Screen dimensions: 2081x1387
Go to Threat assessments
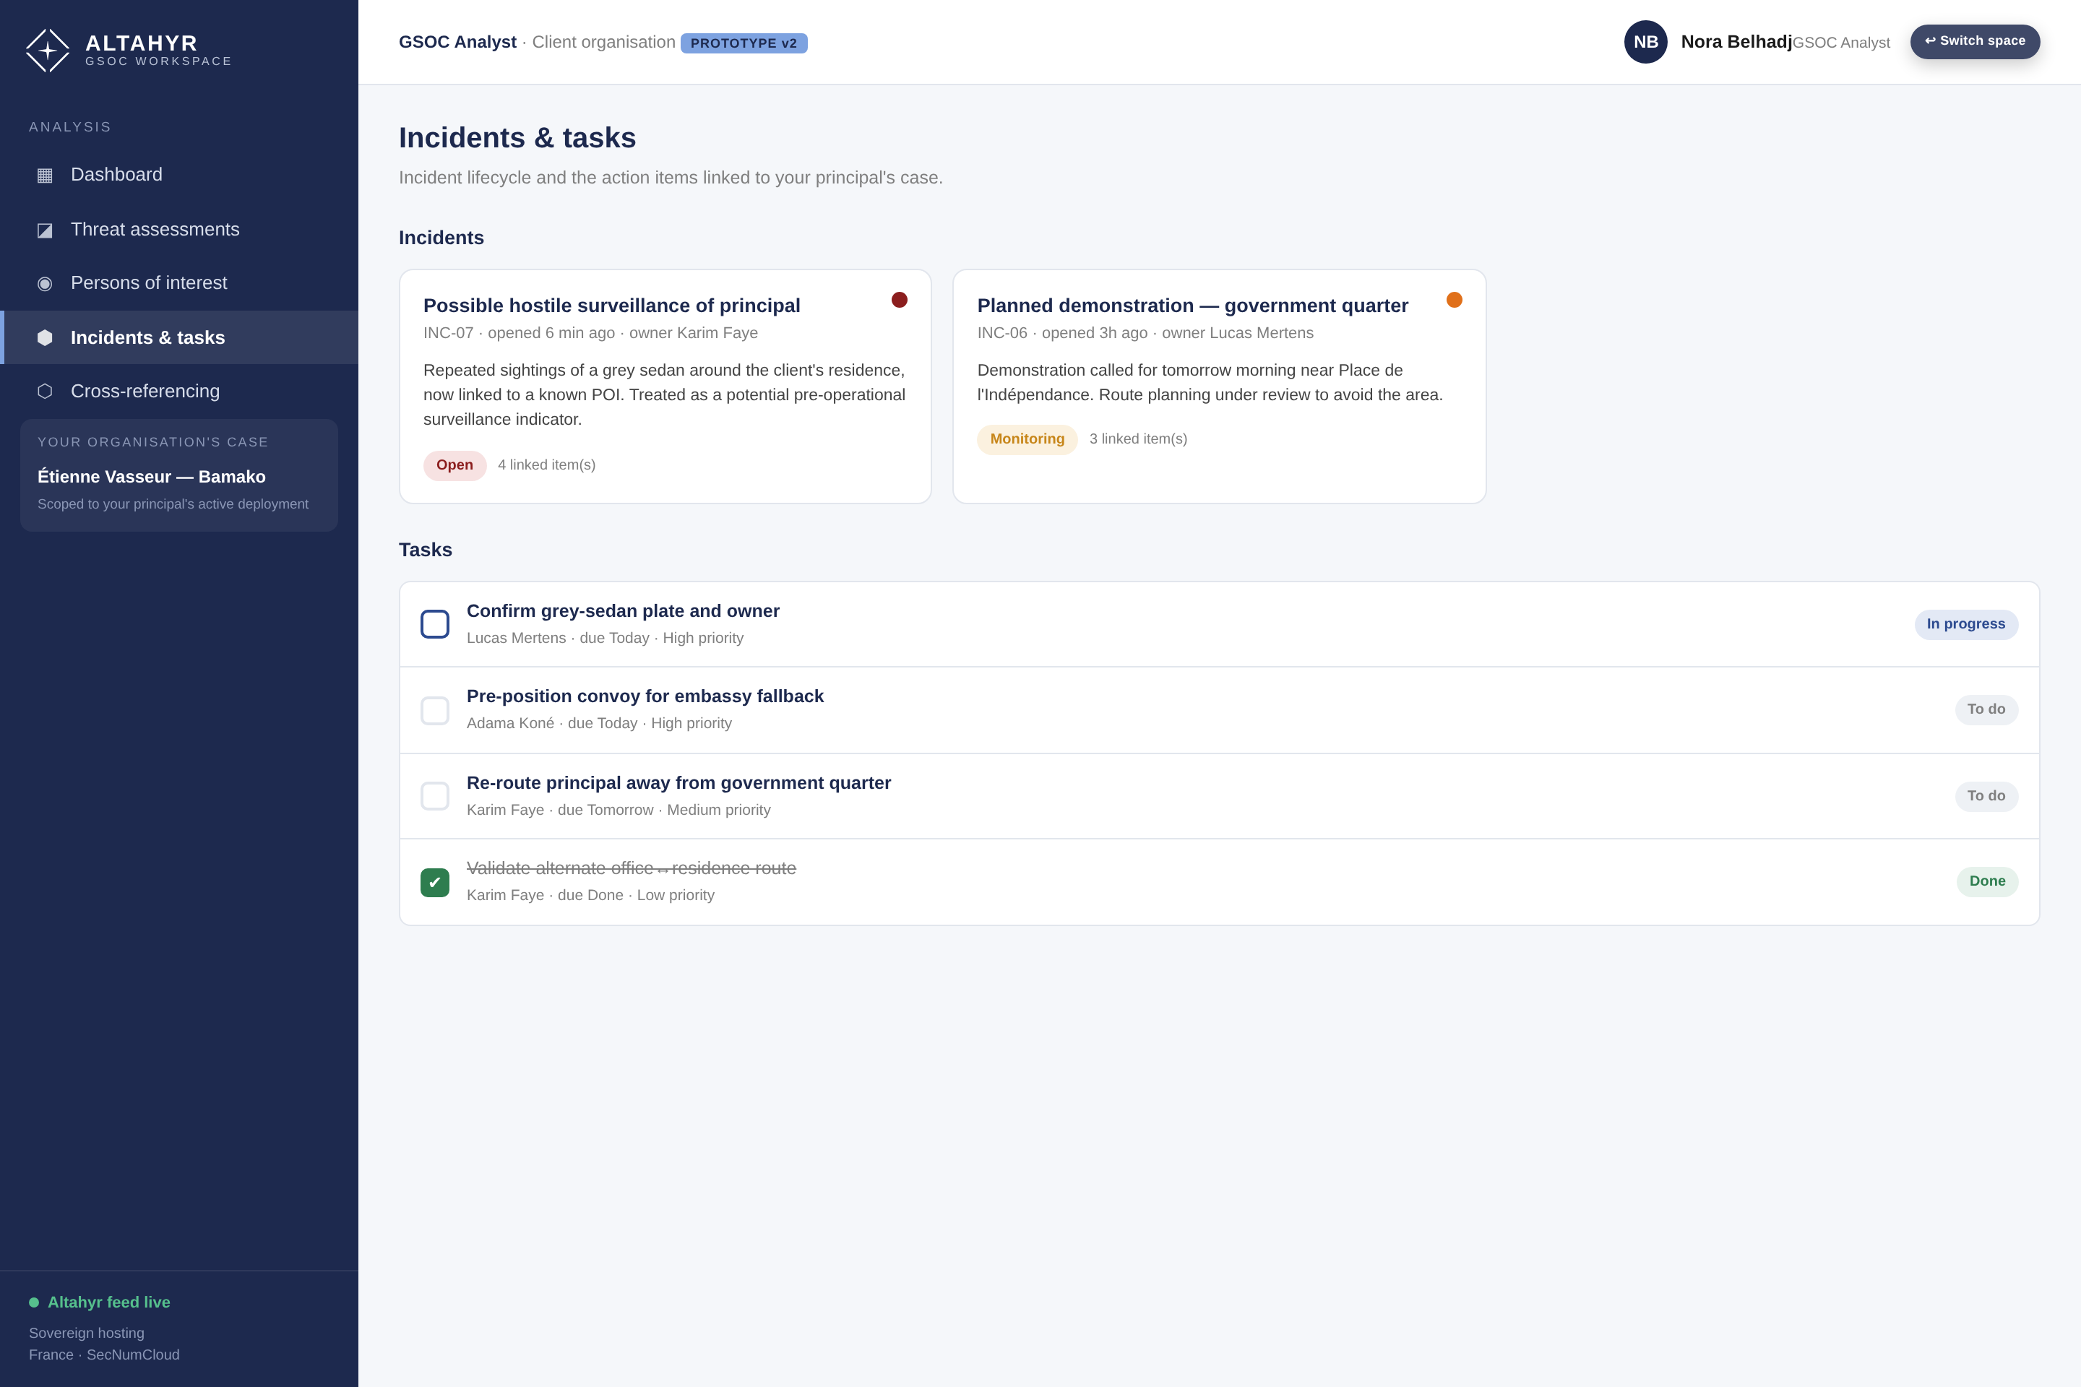click(x=178, y=229)
